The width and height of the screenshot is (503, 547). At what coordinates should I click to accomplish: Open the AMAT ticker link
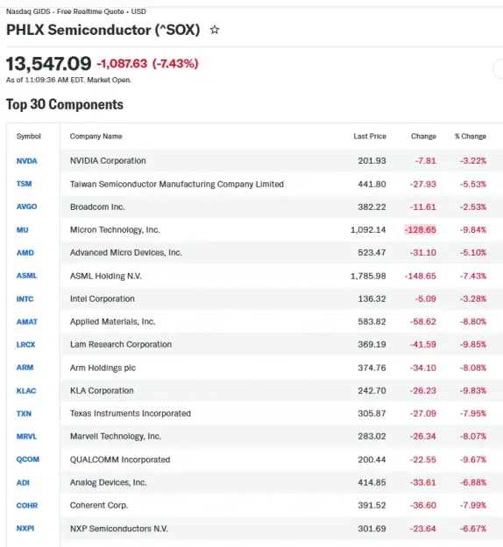[x=27, y=322]
